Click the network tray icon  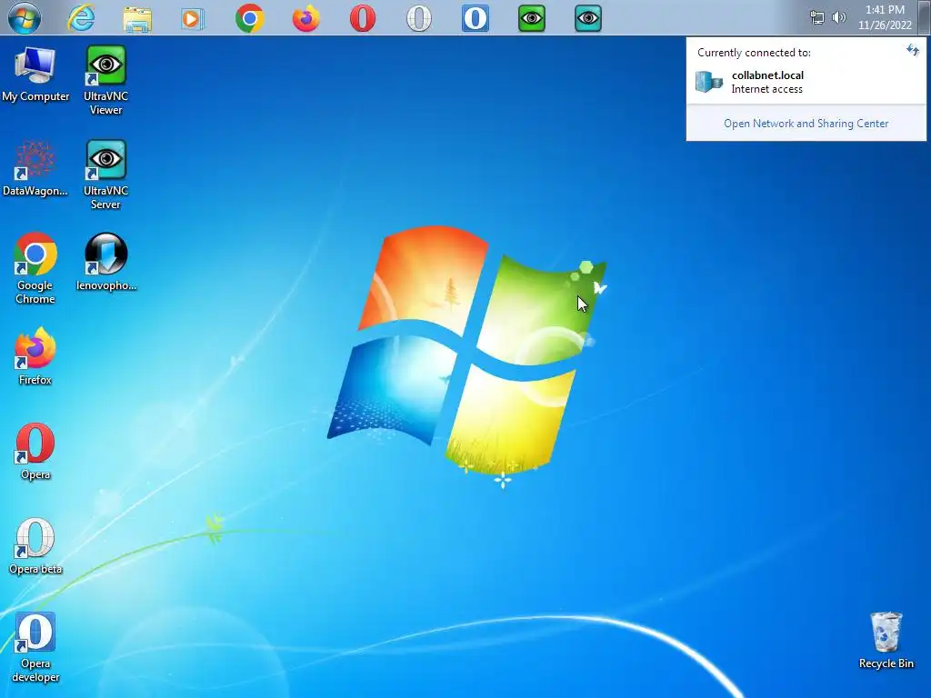tap(817, 18)
